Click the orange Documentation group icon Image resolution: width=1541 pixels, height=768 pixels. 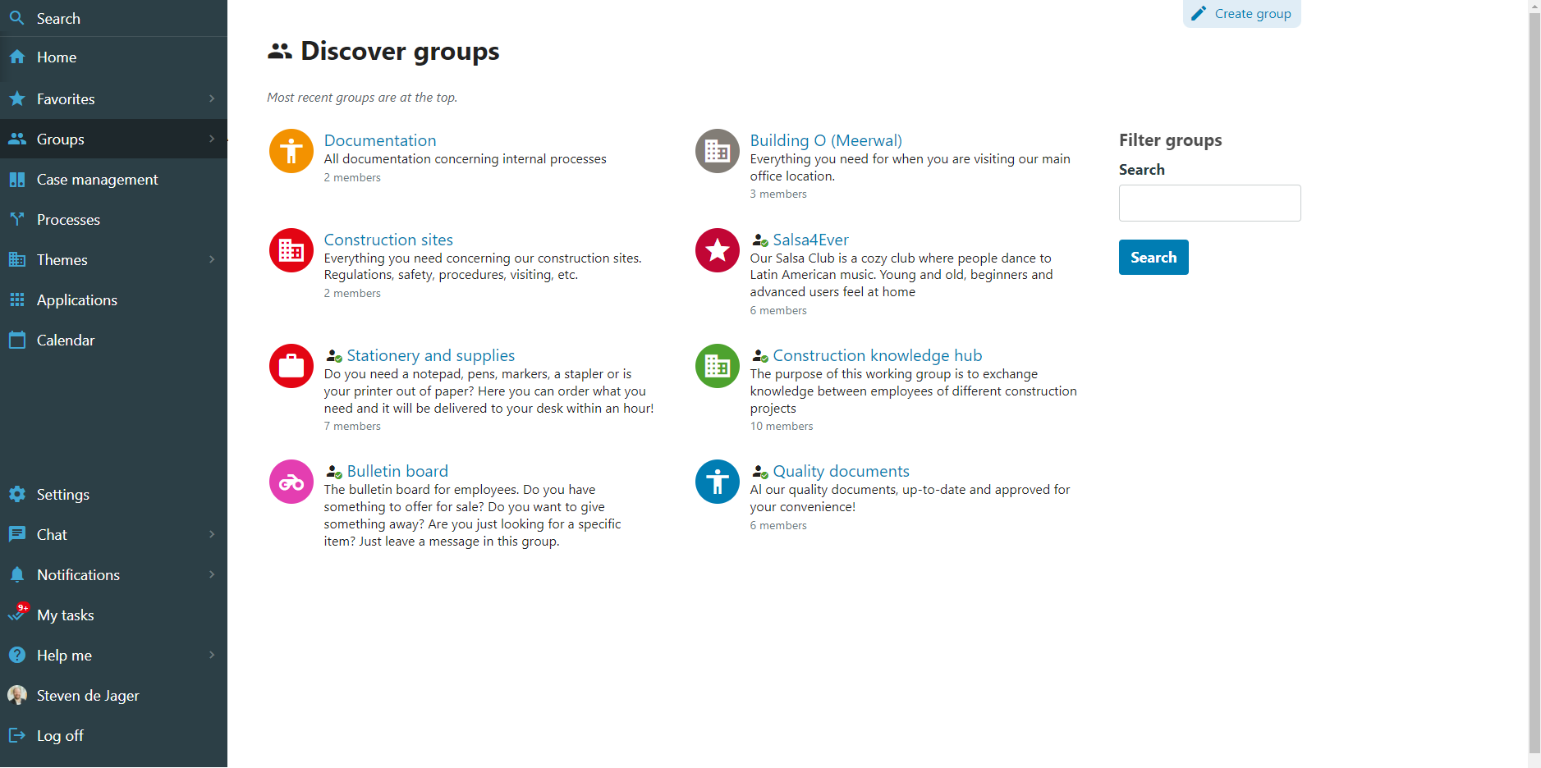pyautogui.click(x=291, y=151)
